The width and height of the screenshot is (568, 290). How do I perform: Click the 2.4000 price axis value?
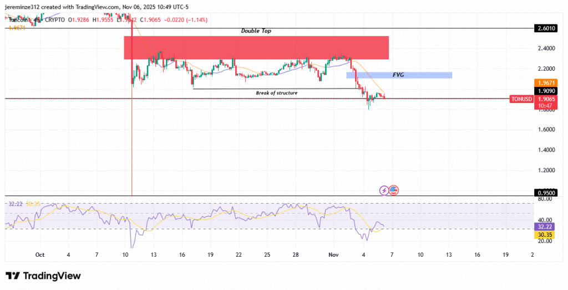pyautogui.click(x=546, y=48)
